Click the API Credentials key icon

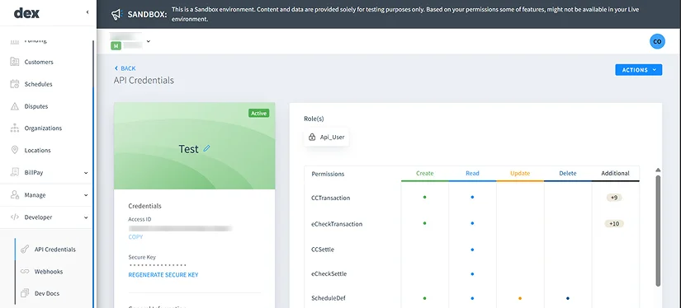(25, 249)
